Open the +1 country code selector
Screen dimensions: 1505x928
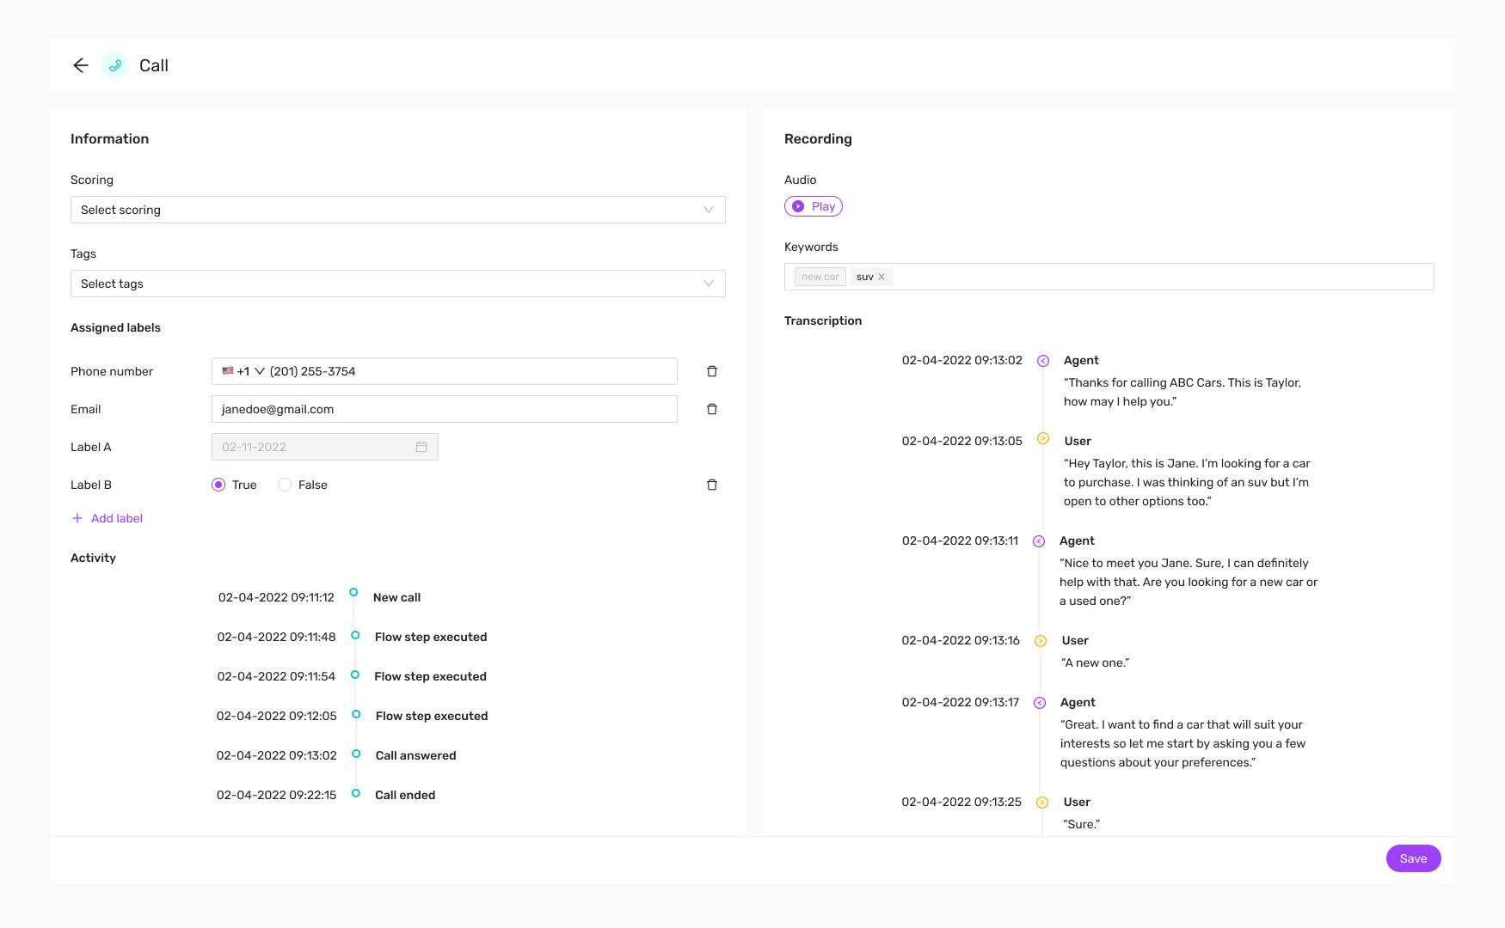coord(244,371)
